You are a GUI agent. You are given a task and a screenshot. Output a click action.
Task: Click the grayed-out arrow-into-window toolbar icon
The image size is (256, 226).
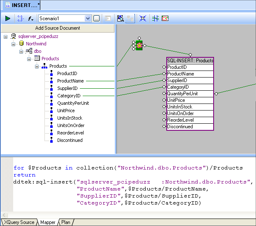108,18
